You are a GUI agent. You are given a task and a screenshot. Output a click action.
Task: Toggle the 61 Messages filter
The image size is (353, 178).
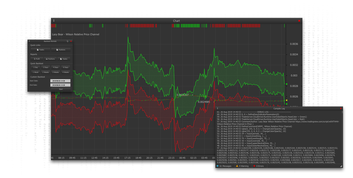click(224, 166)
